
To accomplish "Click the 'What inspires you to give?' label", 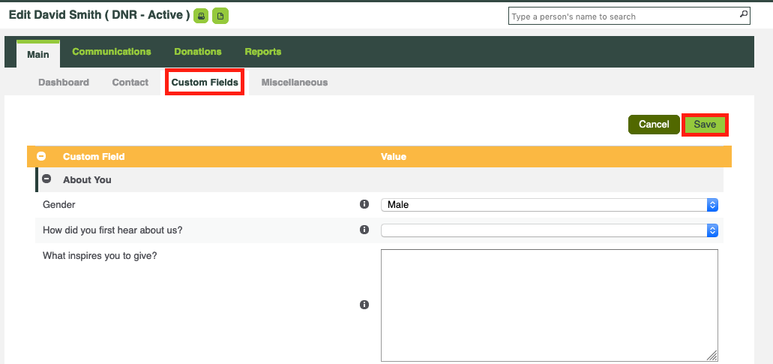I will tap(100, 256).
